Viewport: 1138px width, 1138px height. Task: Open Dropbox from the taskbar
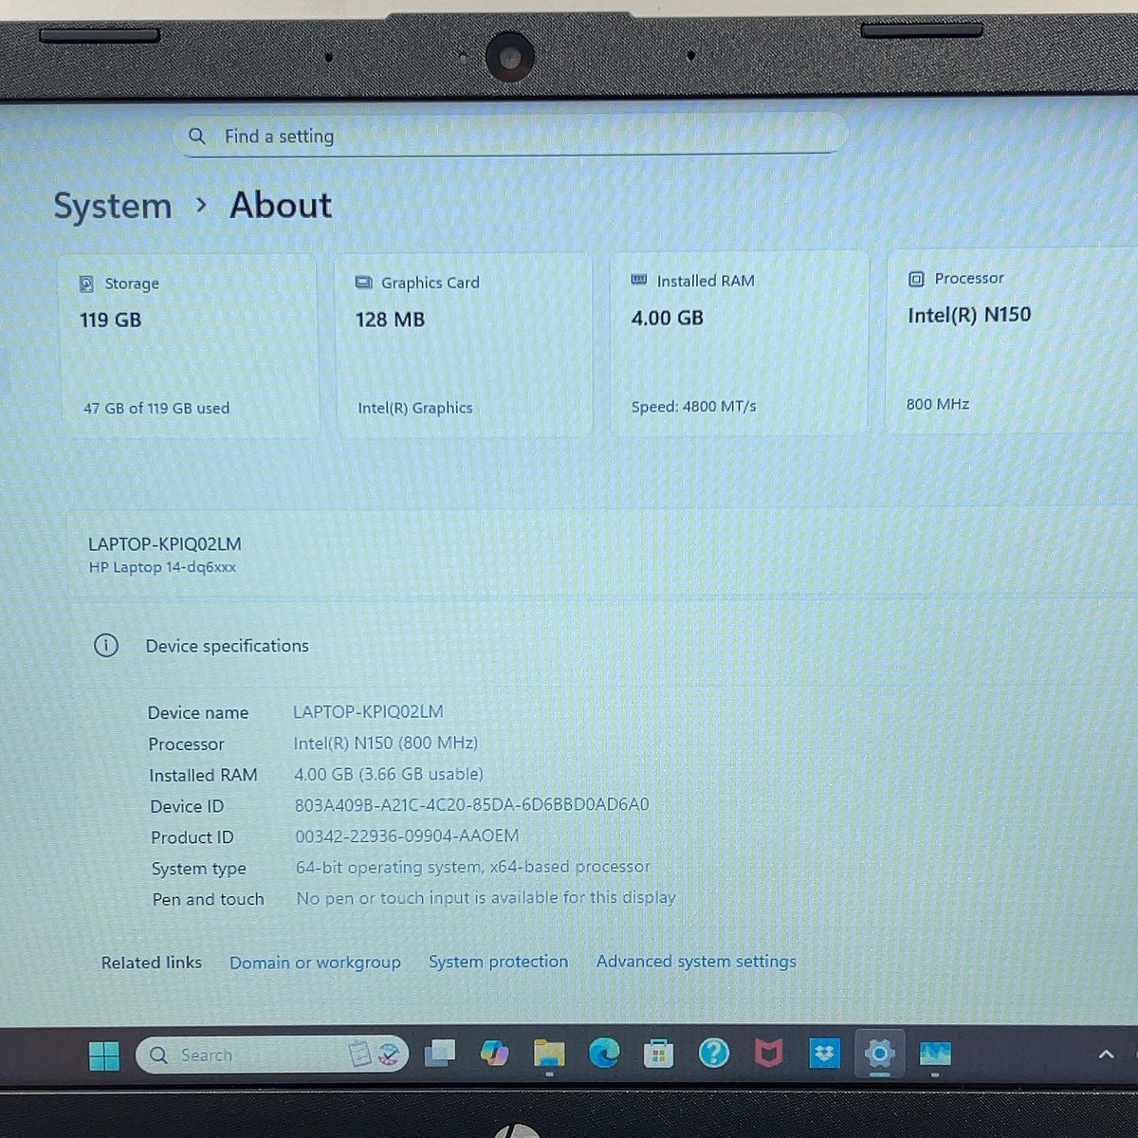[824, 1053]
